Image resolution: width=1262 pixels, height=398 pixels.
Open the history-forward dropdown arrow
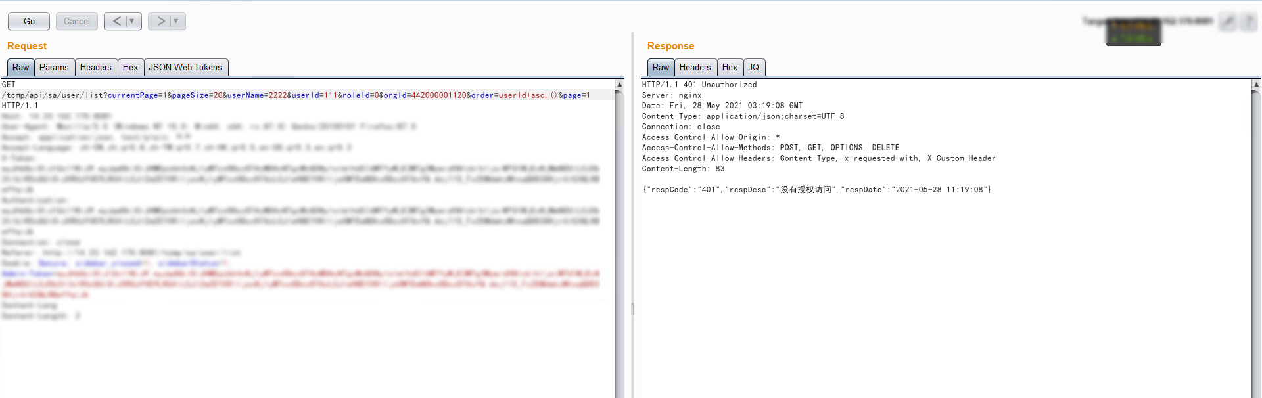[176, 22]
